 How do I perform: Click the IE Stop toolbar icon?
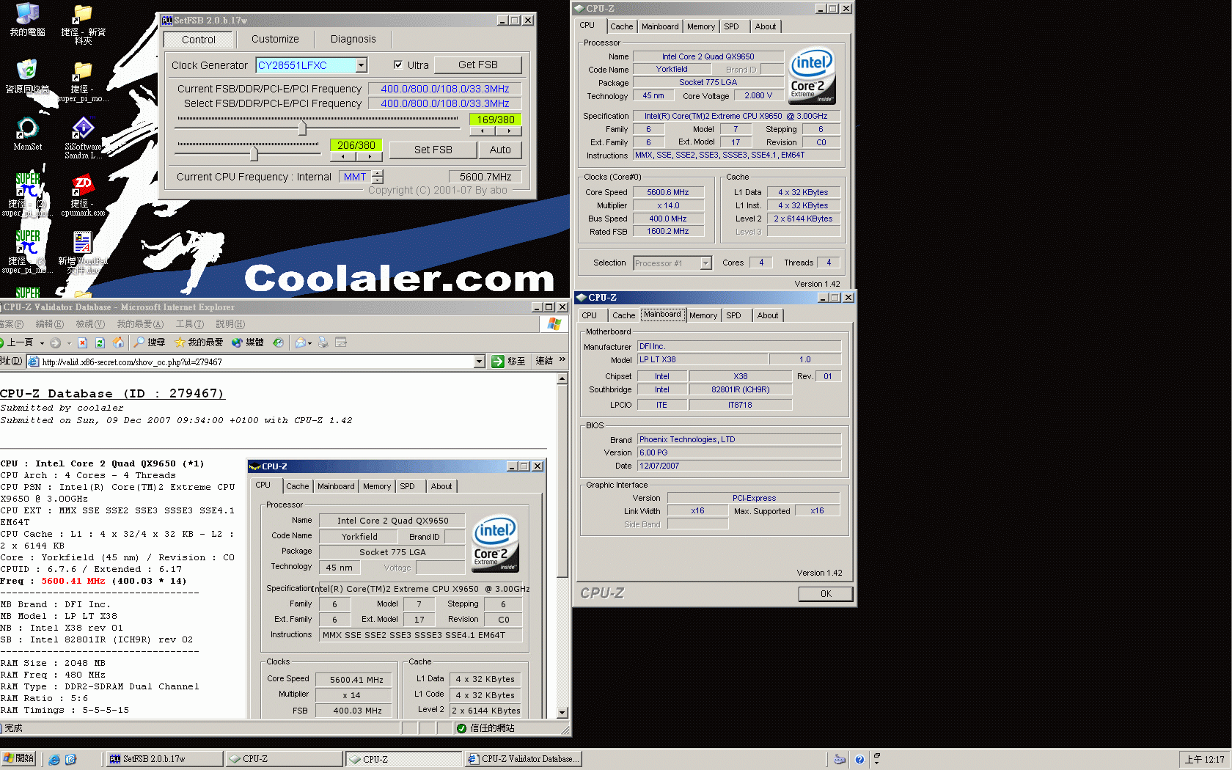82,342
